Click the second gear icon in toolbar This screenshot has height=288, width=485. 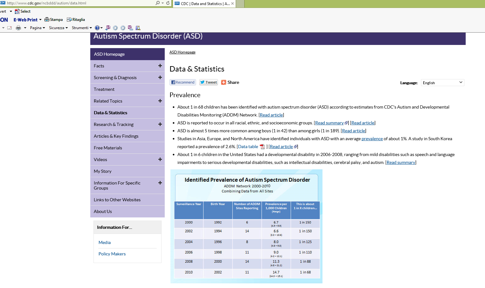click(123, 28)
